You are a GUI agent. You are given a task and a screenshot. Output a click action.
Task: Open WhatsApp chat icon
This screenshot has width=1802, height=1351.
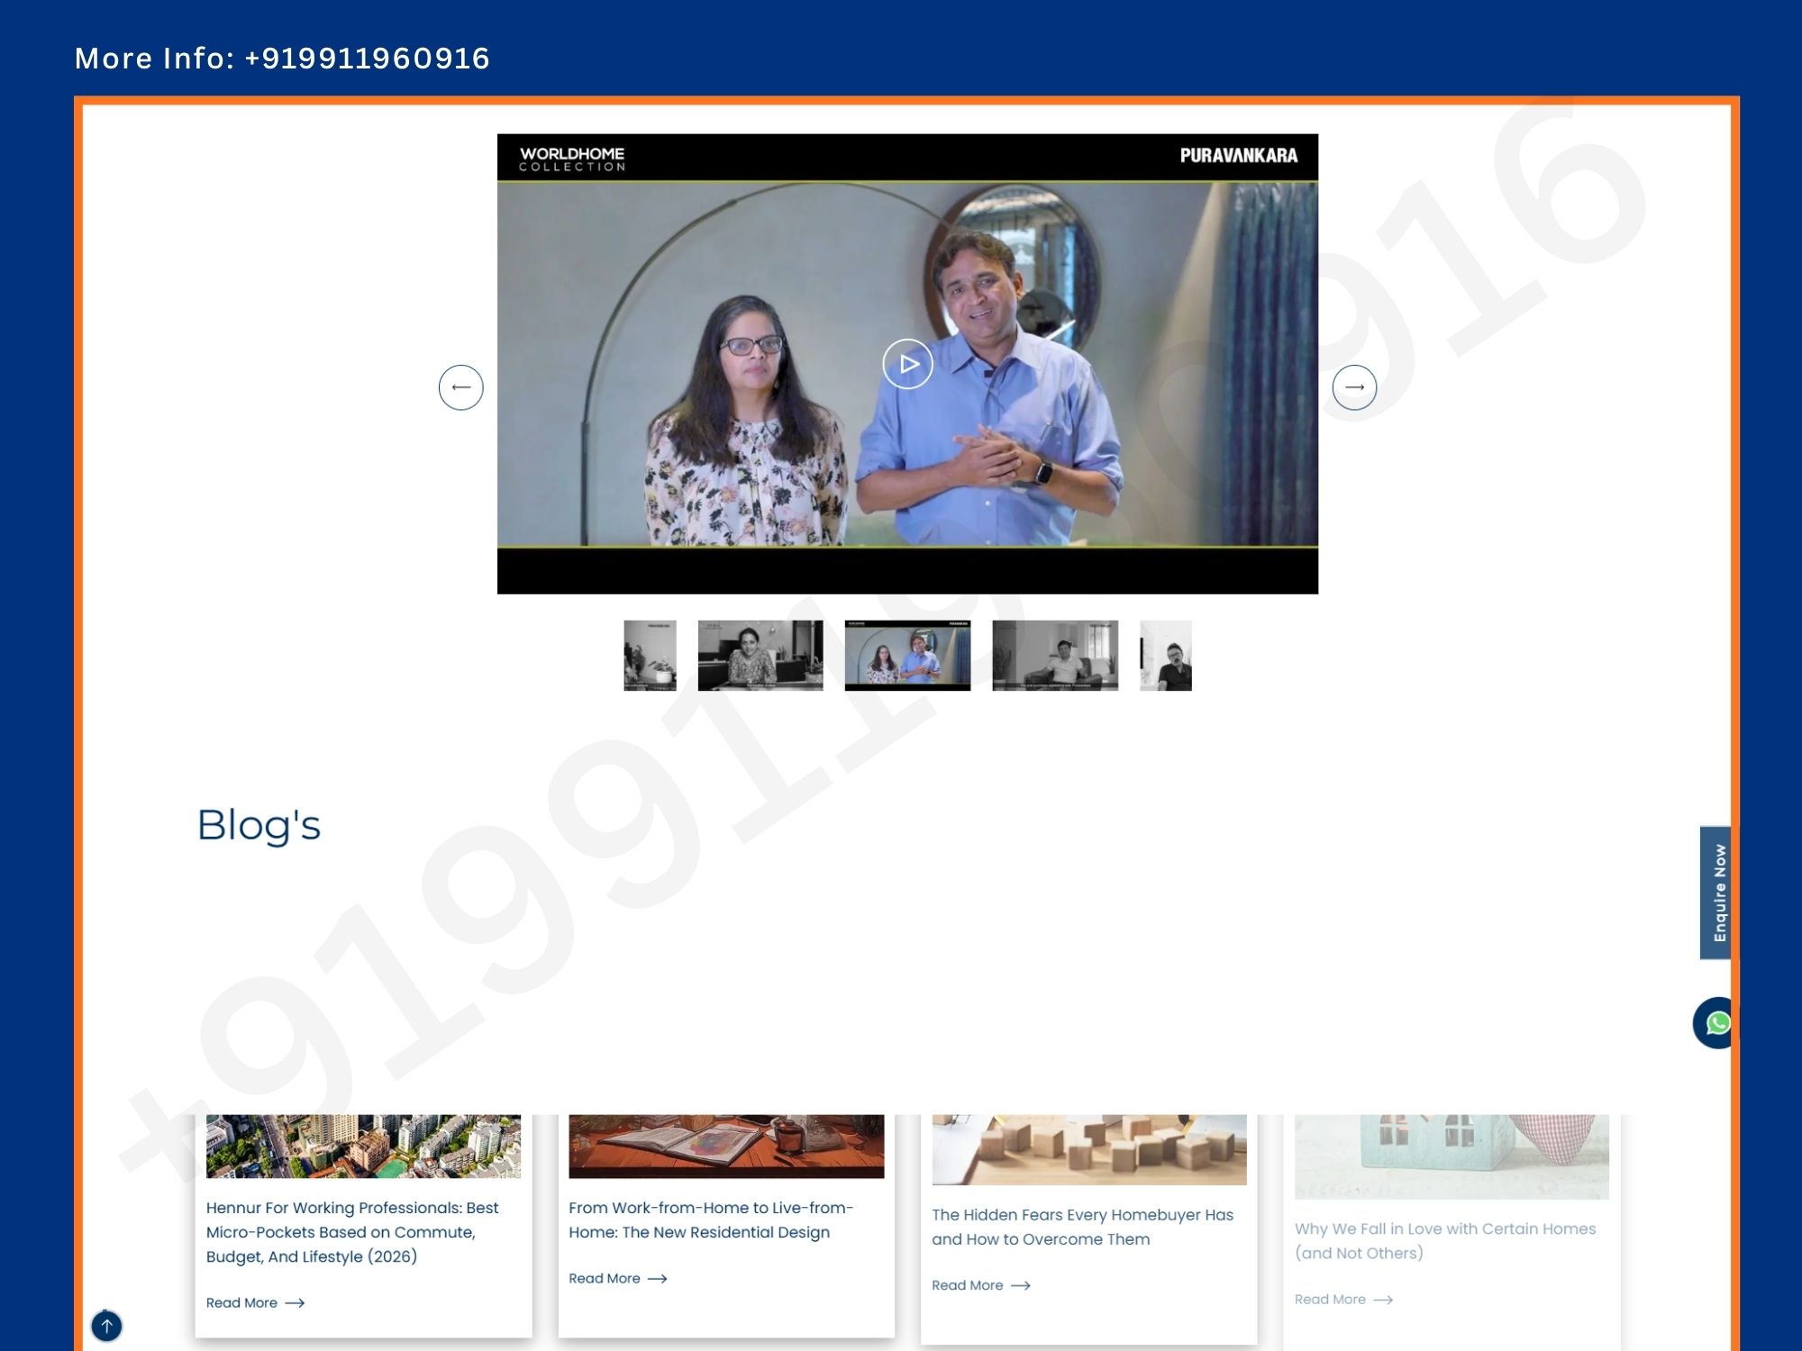click(x=1716, y=1023)
